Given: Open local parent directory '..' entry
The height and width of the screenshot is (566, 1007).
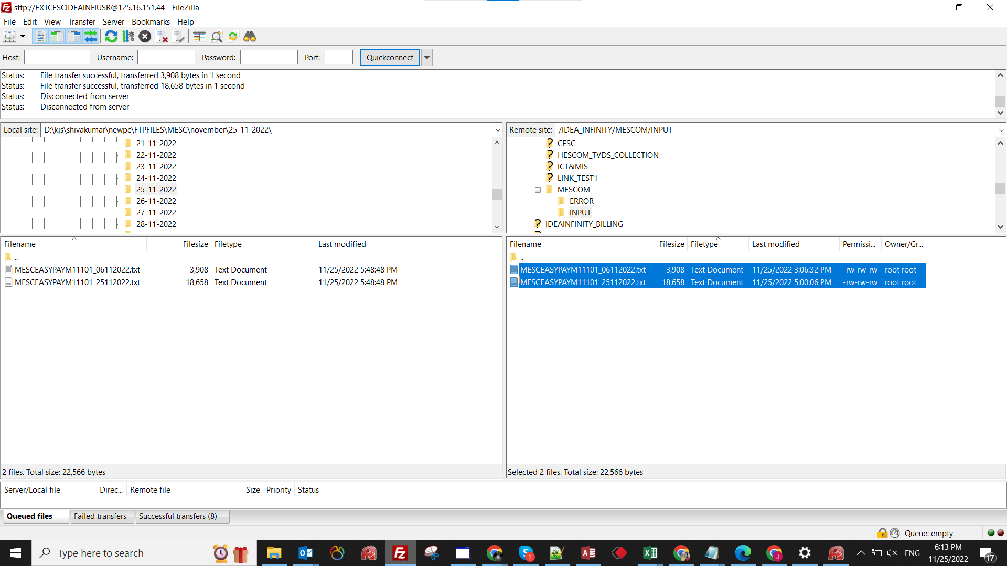Looking at the screenshot, I should click(x=12, y=257).
